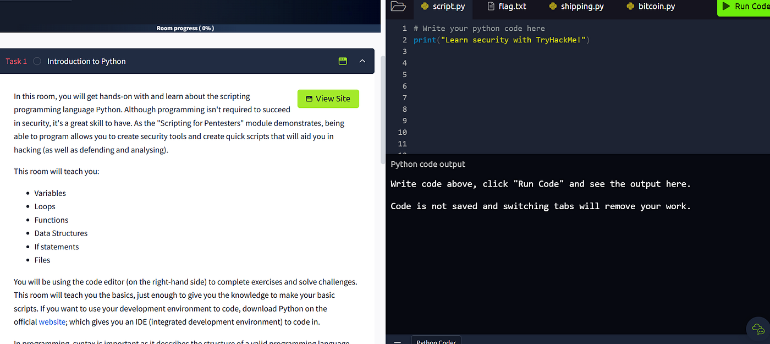Open the green window icon in Task 1 header
Image resolution: width=770 pixels, height=344 pixels.
pyautogui.click(x=343, y=61)
